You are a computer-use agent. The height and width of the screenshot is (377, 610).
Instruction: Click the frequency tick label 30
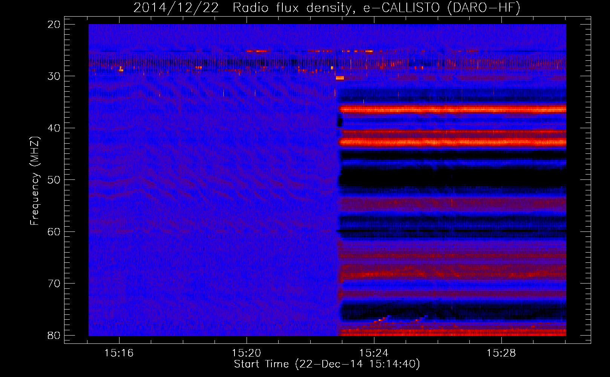tap(54, 76)
